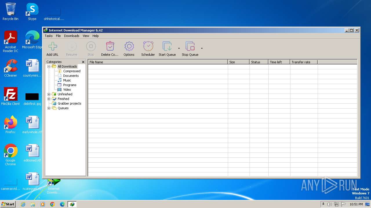Select earlywhole.rtf desktop file
Screen dimensions: 371x208
tap(32, 125)
